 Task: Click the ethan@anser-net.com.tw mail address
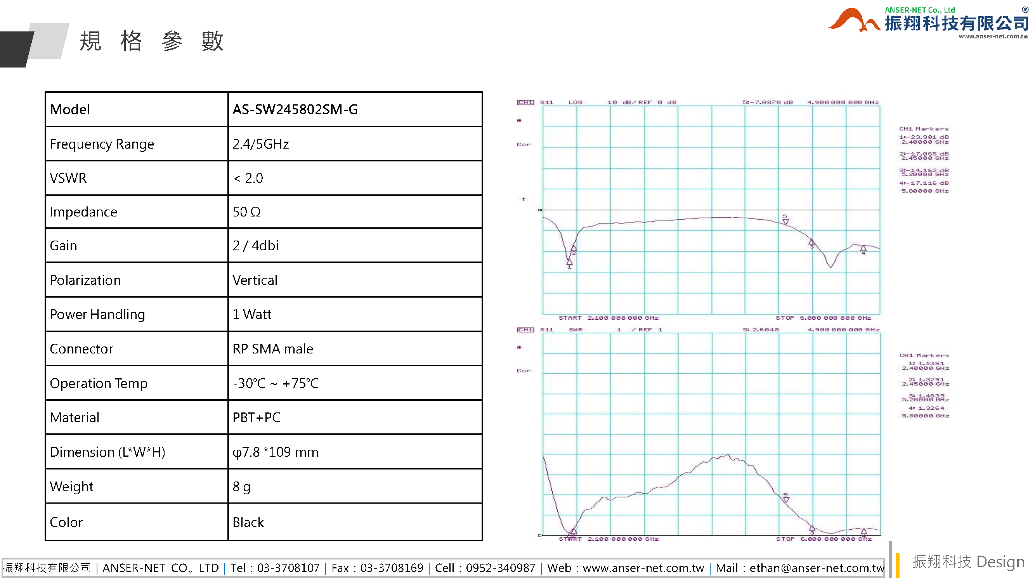817,568
